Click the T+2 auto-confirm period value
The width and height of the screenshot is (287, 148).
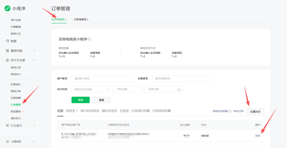(x=143, y=57)
